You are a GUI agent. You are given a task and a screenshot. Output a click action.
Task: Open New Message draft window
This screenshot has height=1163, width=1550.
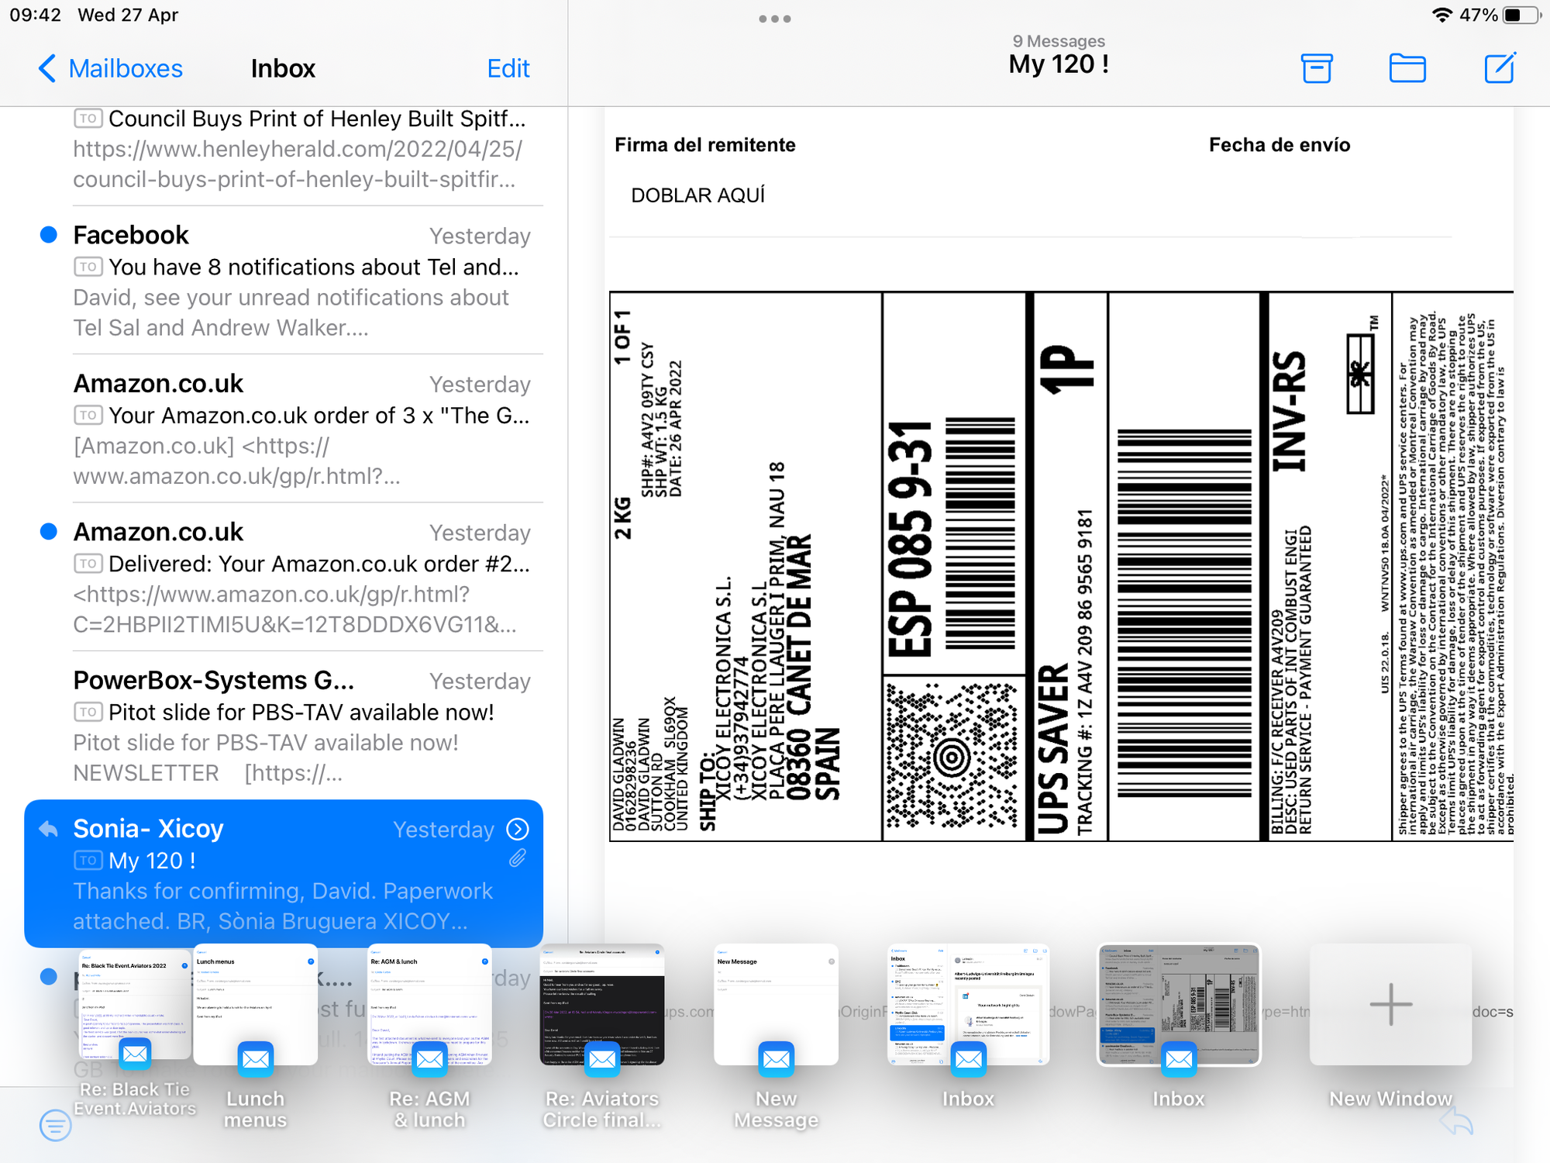tap(776, 1005)
